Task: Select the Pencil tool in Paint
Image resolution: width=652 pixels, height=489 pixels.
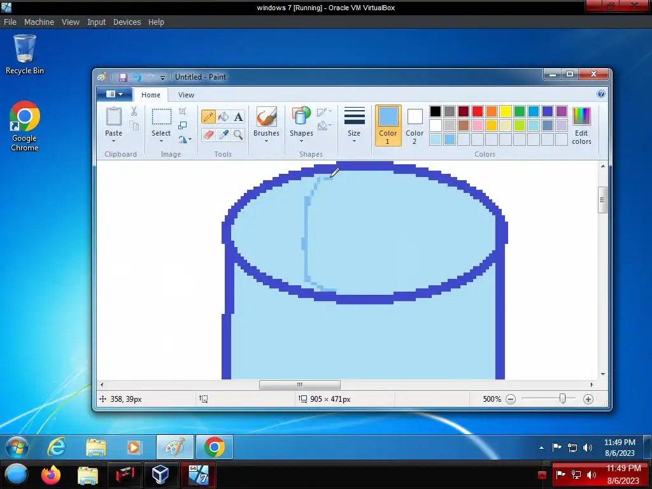Action: pos(208,117)
